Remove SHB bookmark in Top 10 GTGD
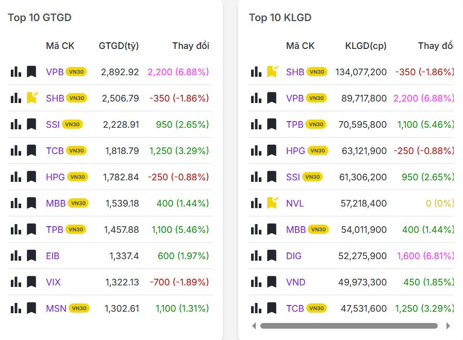Screen dimensions: 463x340 [x=32, y=98]
